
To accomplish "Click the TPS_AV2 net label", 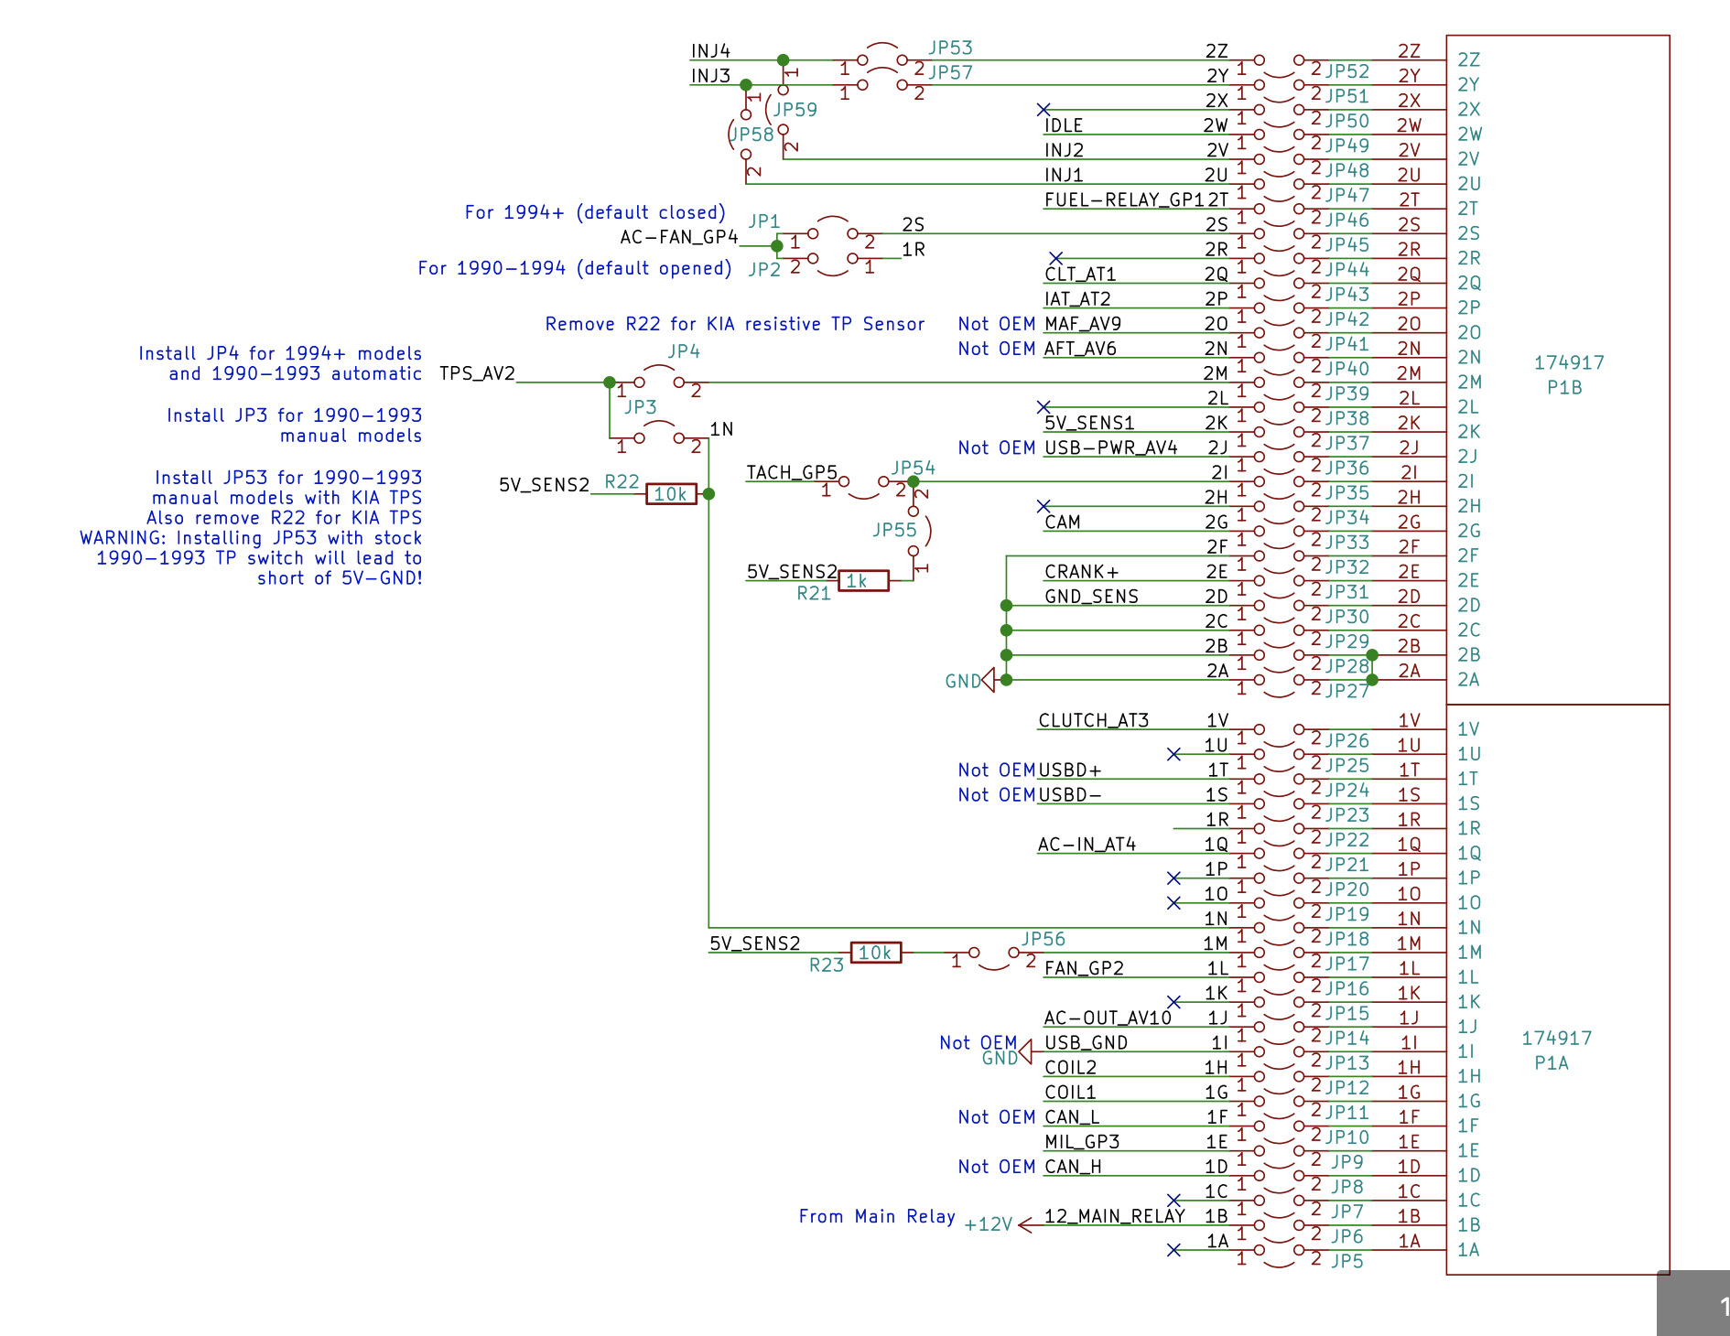I will pyautogui.click(x=478, y=373).
